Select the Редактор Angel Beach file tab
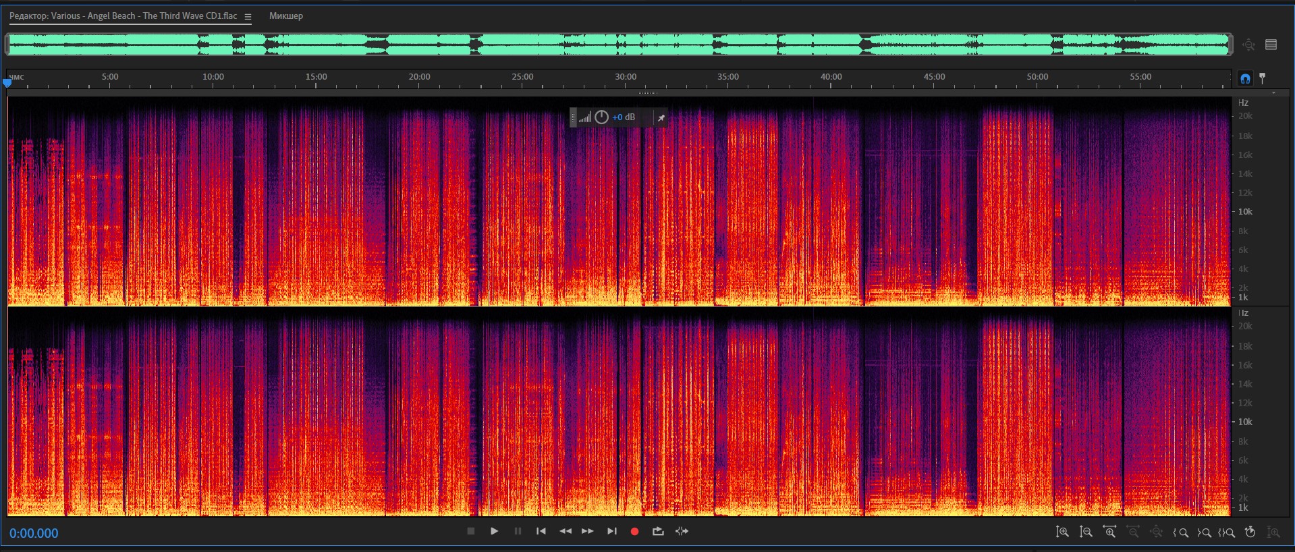Screen dimensions: 1295x552 (123, 16)
